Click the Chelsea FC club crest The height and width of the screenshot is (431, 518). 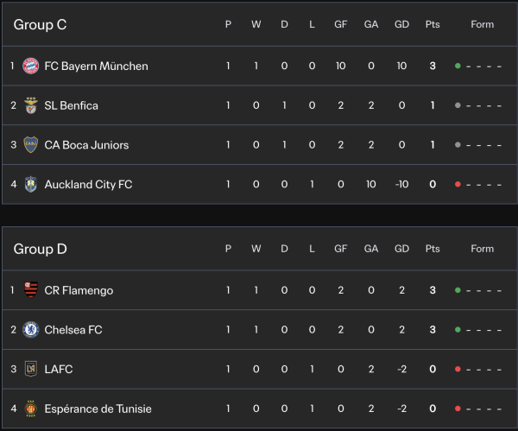pyautogui.click(x=31, y=330)
